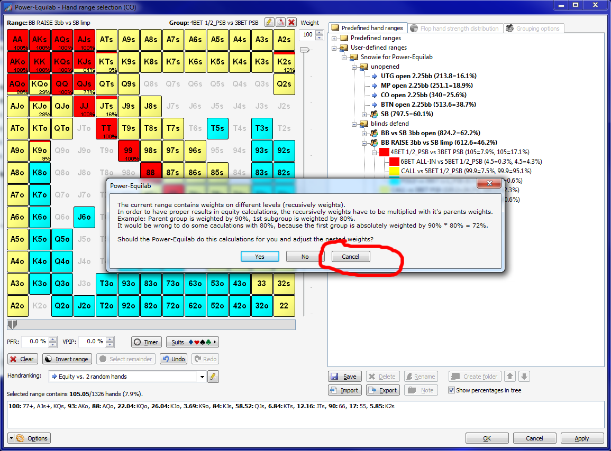Switch to Predefined hand ranges tab

tap(368, 28)
